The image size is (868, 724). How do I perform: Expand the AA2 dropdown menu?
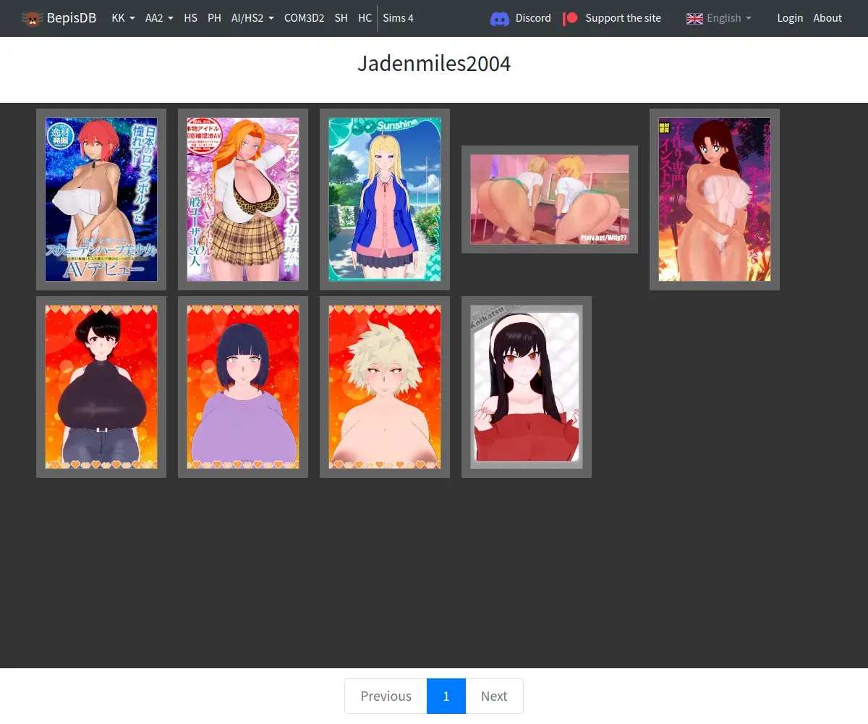pyautogui.click(x=159, y=18)
